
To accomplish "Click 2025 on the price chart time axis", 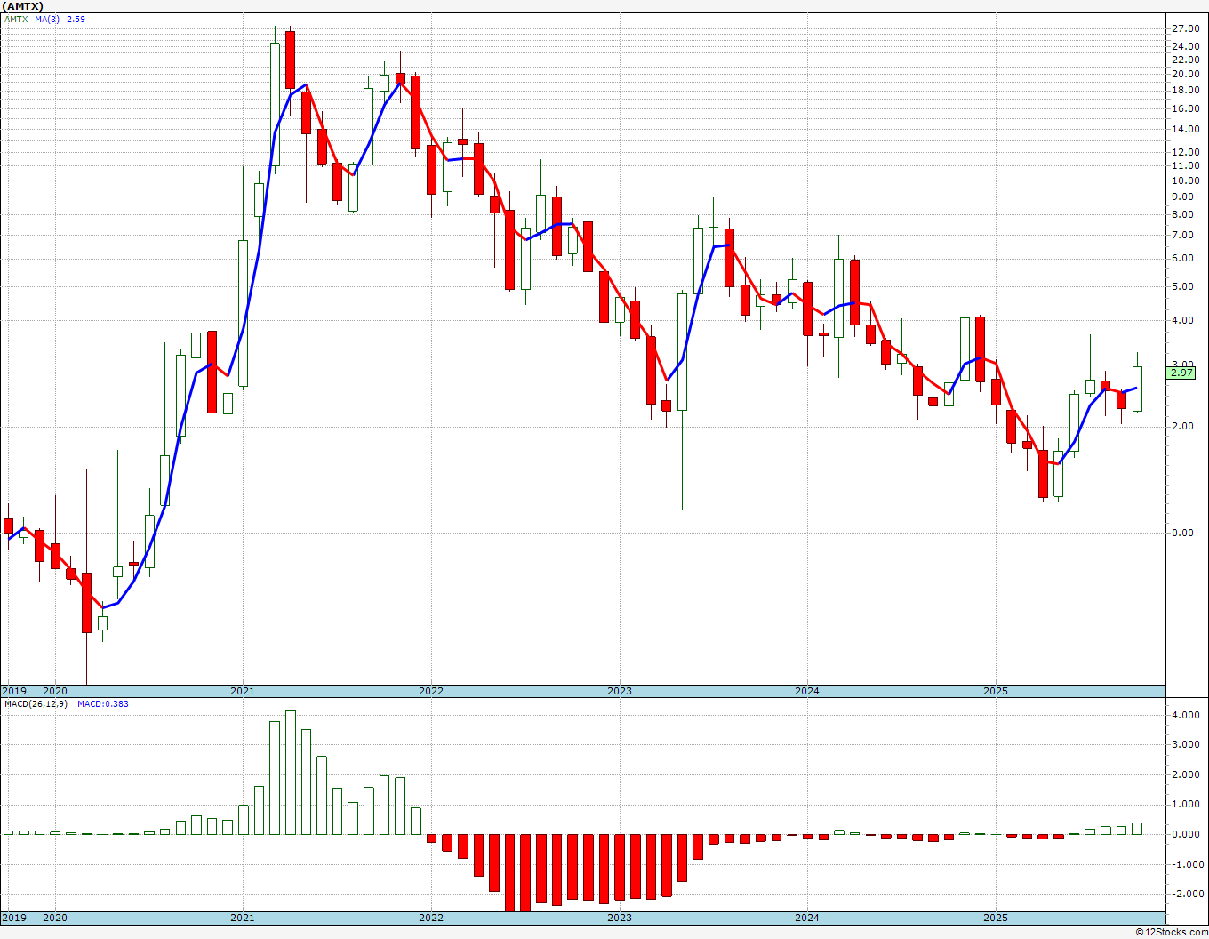I will [996, 691].
